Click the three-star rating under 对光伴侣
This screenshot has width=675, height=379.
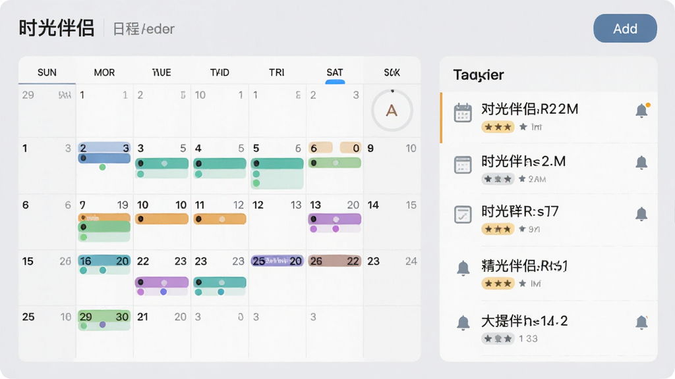click(x=498, y=127)
